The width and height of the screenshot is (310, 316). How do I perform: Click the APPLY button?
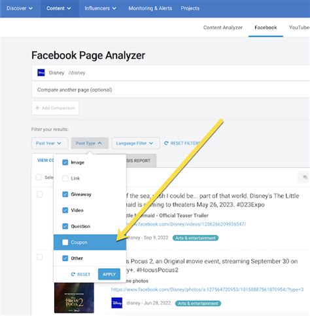coord(109,274)
